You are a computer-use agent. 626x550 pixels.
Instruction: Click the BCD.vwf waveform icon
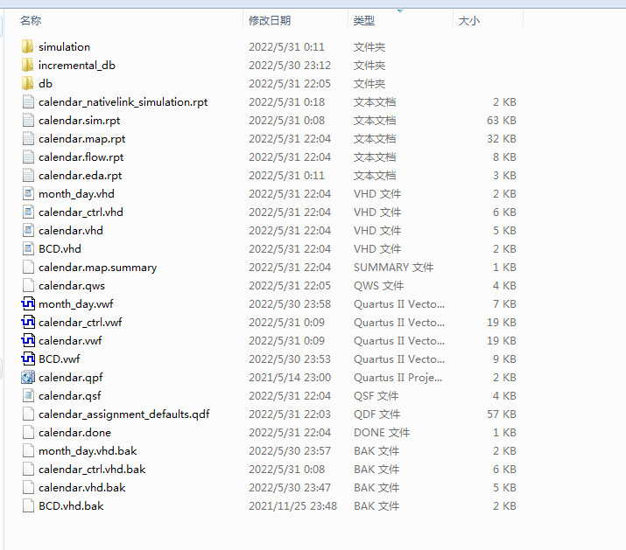(28, 359)
